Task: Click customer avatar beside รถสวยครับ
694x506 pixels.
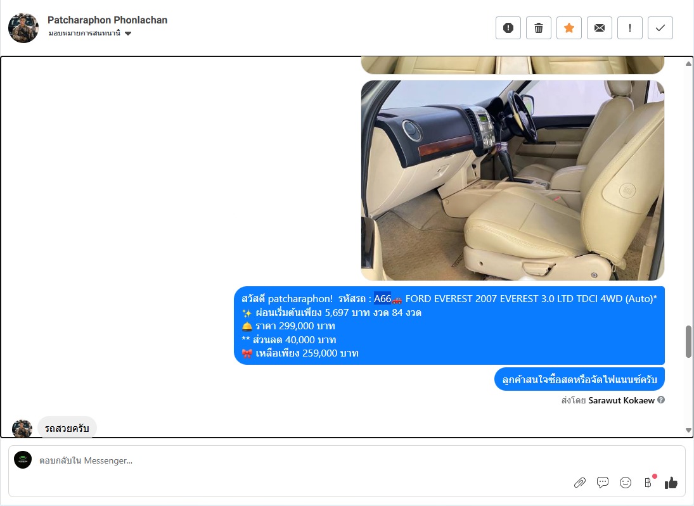Action: tap(22, 429)
